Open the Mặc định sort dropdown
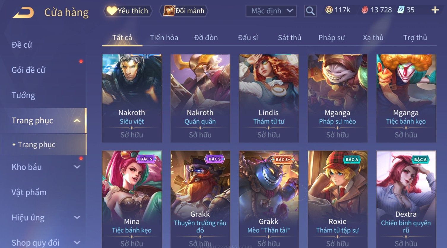The image size is (447, 248). (x=271, y=11)
